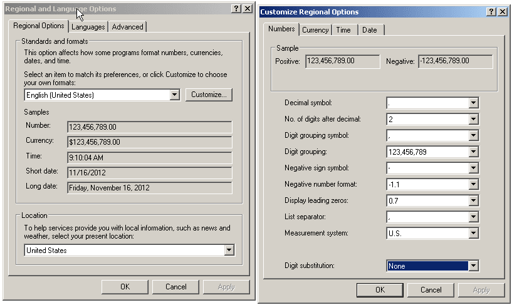Click Apply in Regional and Language Options

226,287
